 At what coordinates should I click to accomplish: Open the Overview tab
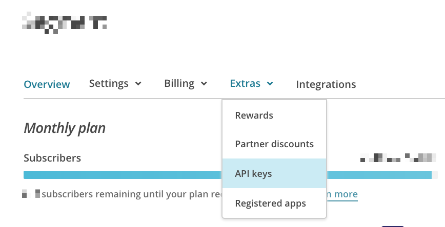(47, 84)
